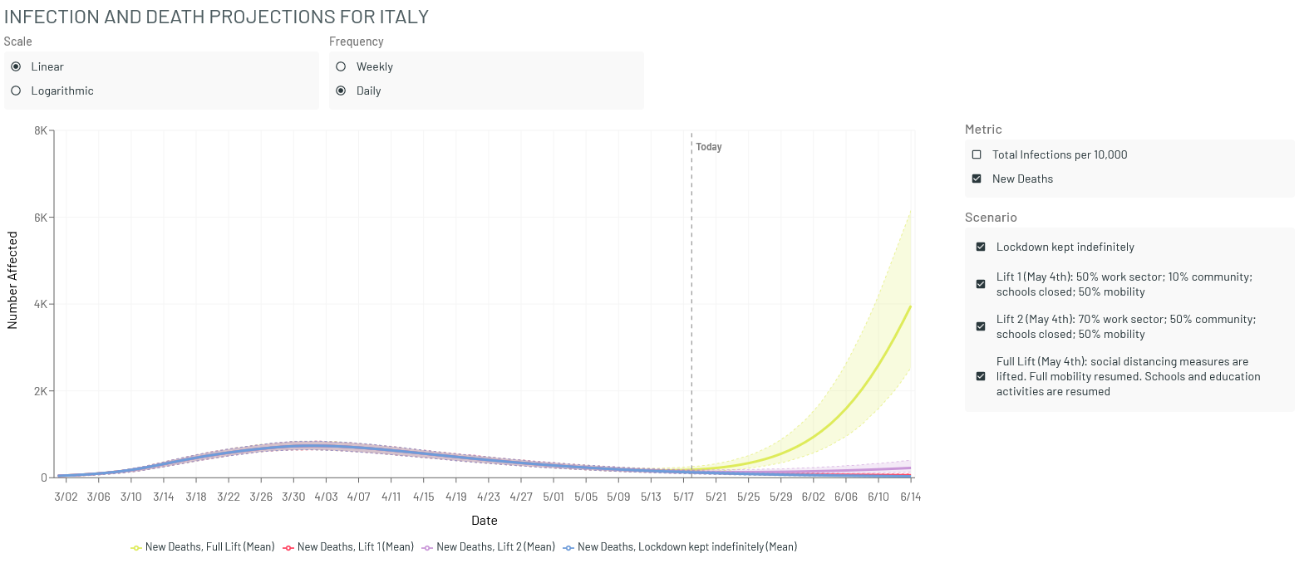Switch scale to Logarithmic

click(16, 91)
